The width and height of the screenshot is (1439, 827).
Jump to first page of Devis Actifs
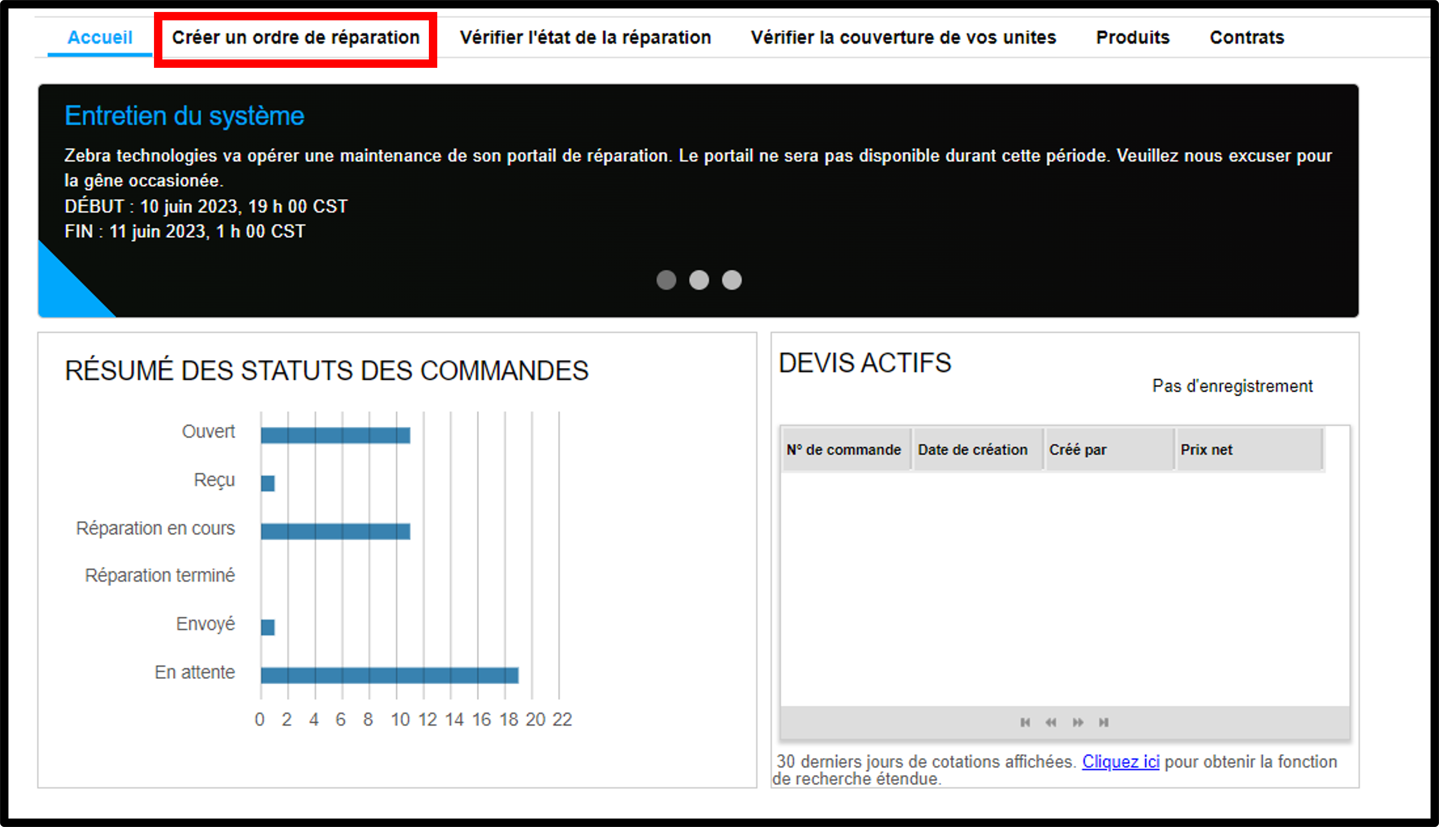[1025, 722]
